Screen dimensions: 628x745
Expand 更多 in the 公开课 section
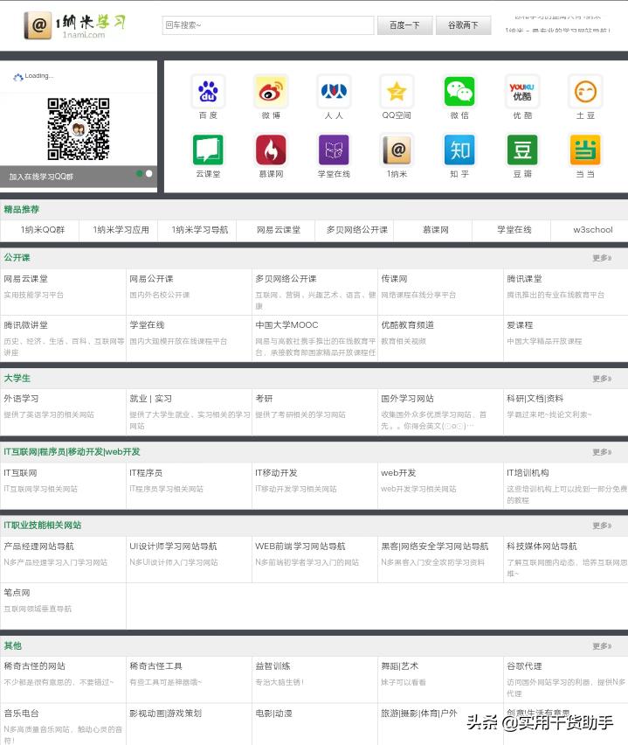(x=602, y=258)
